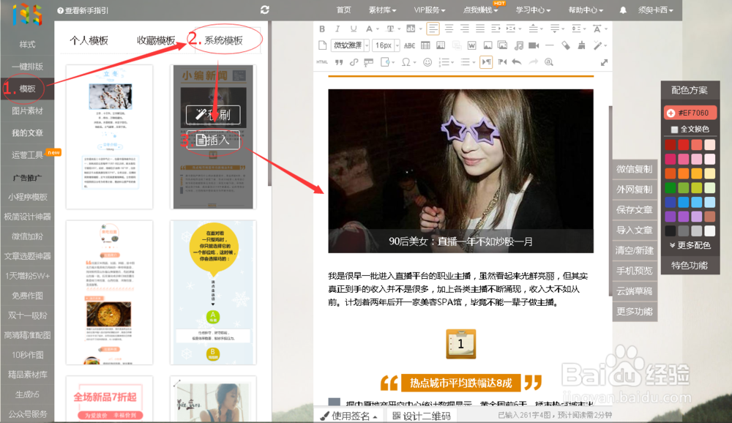This screenshot has height=423, width=732.
Task: Open the 素材库 menu
Action: coord(382,10)
